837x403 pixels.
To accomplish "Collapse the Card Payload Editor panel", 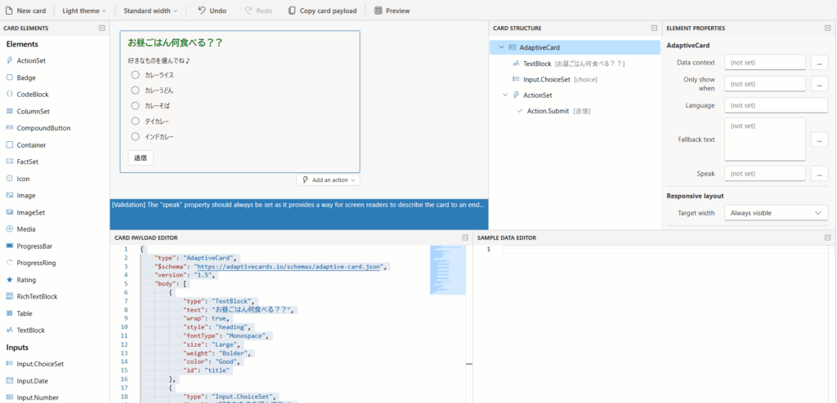I will (x=464, y=237).
